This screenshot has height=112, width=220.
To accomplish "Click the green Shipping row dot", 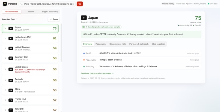I will pos(84,66).
